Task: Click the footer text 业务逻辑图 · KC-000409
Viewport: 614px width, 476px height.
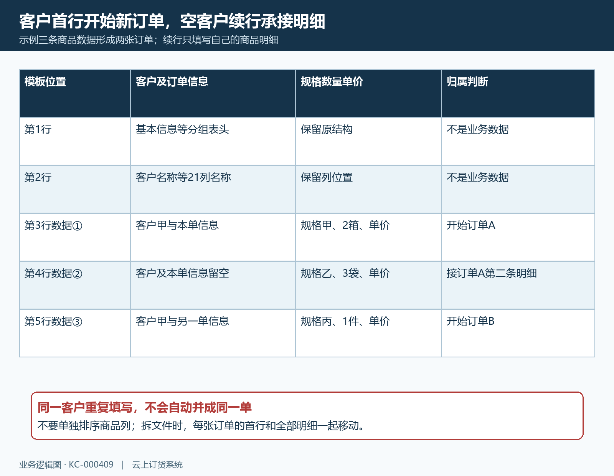Action: click(x=66, y=464)
